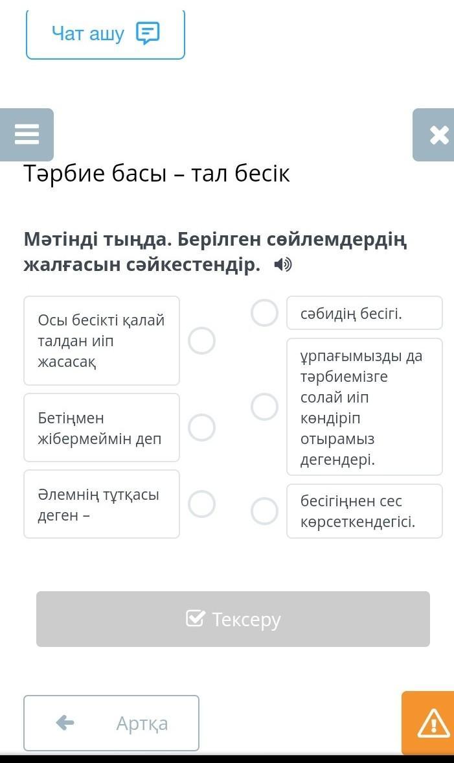This screenshot has height=763, width=454.
Task: Open chat with Чат ашу button
Action: 106,34
